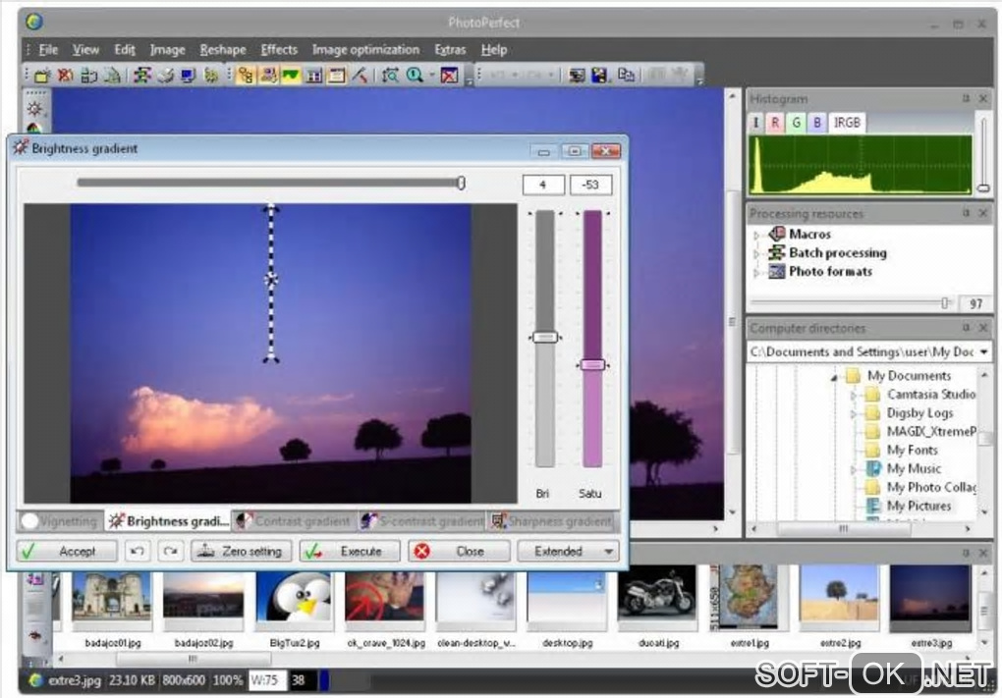
Task: Click the redo arrow in Brightness gradient dialog
Action: [170, 552]
